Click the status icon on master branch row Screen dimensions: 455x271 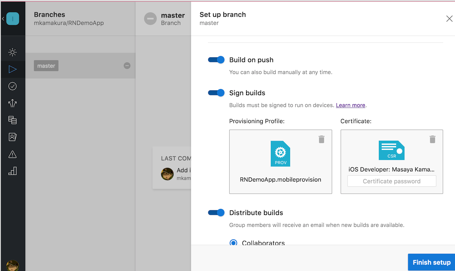[x=127, y=66]
